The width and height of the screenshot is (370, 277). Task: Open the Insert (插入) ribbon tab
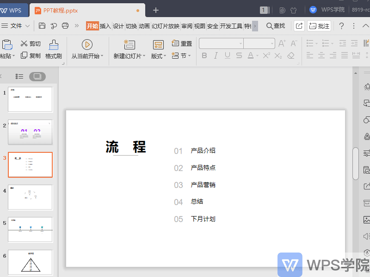pyautogui.click(x=105, y=26)
